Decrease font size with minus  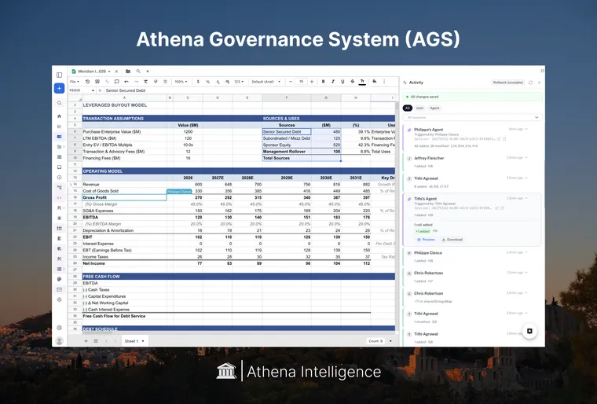291,82
